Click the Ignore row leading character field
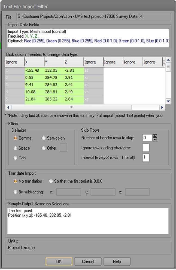This screenshot has width=176, height=270. tap(146, 148)
